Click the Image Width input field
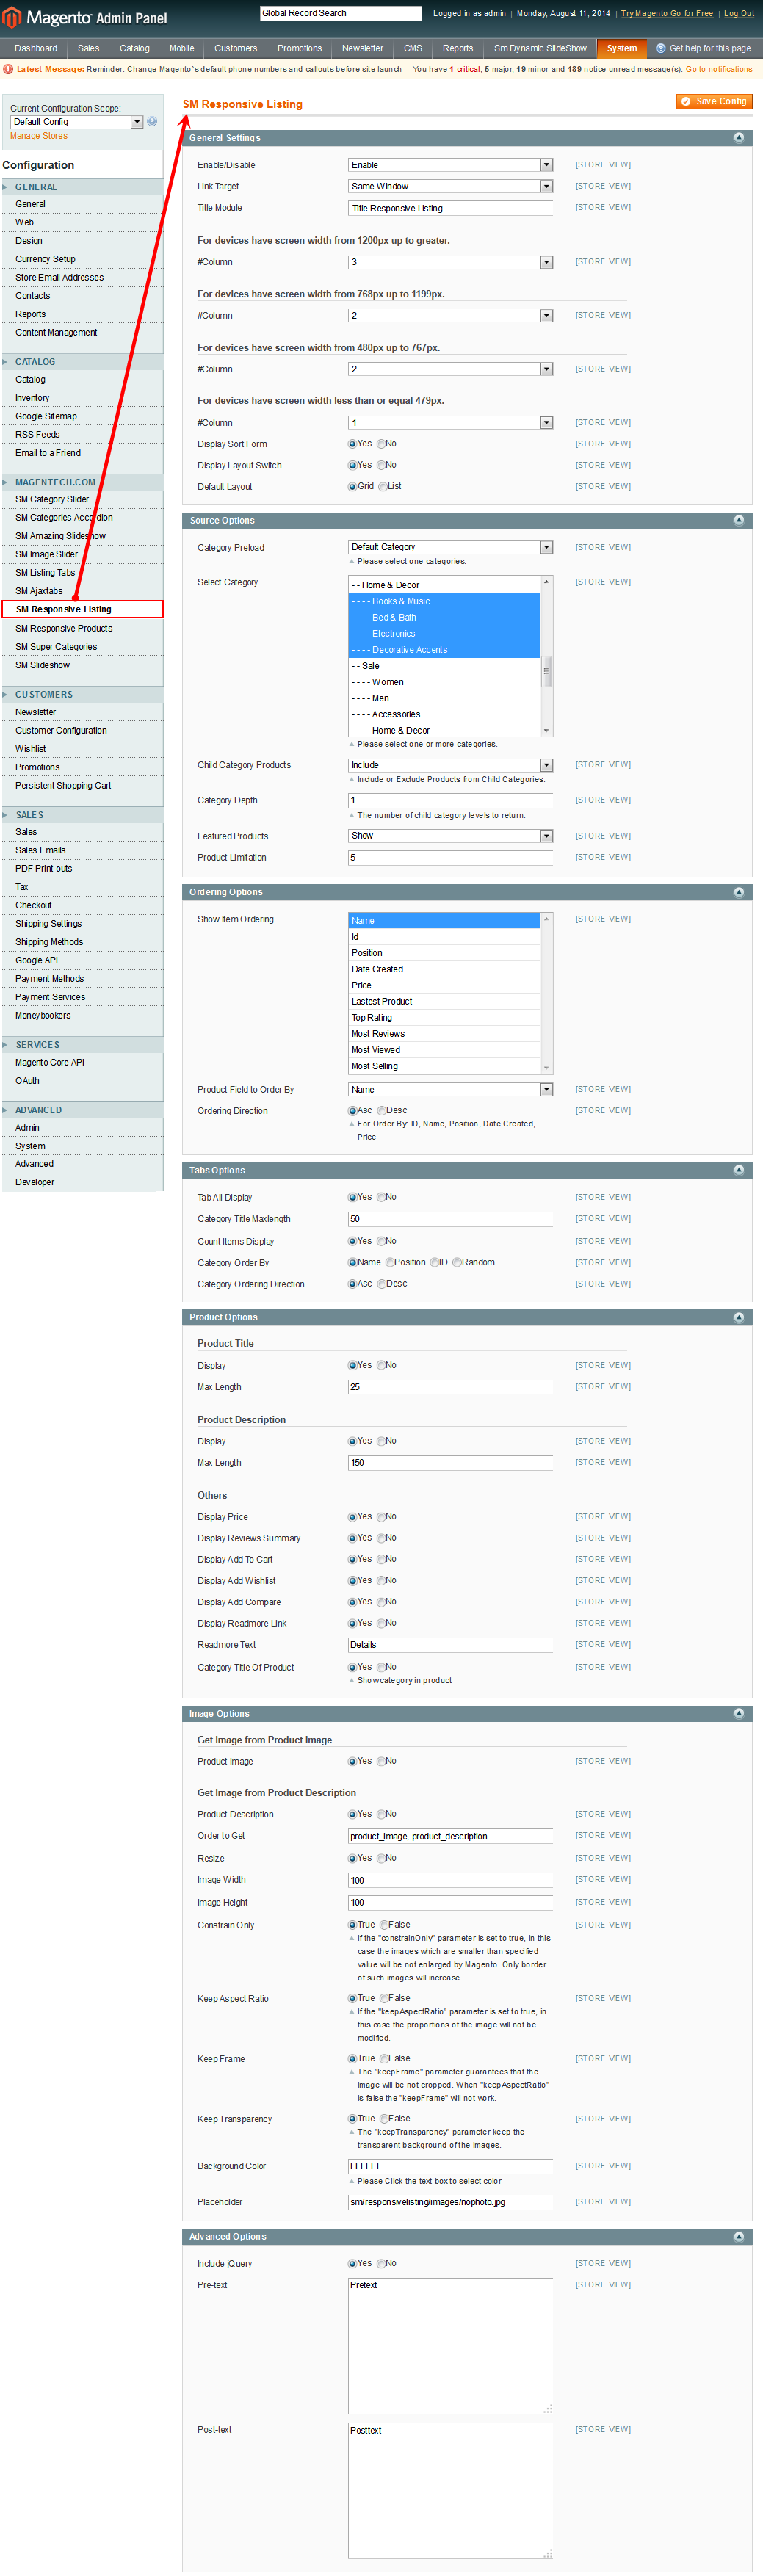The image size is (763, 2576). pos(450,1880)
